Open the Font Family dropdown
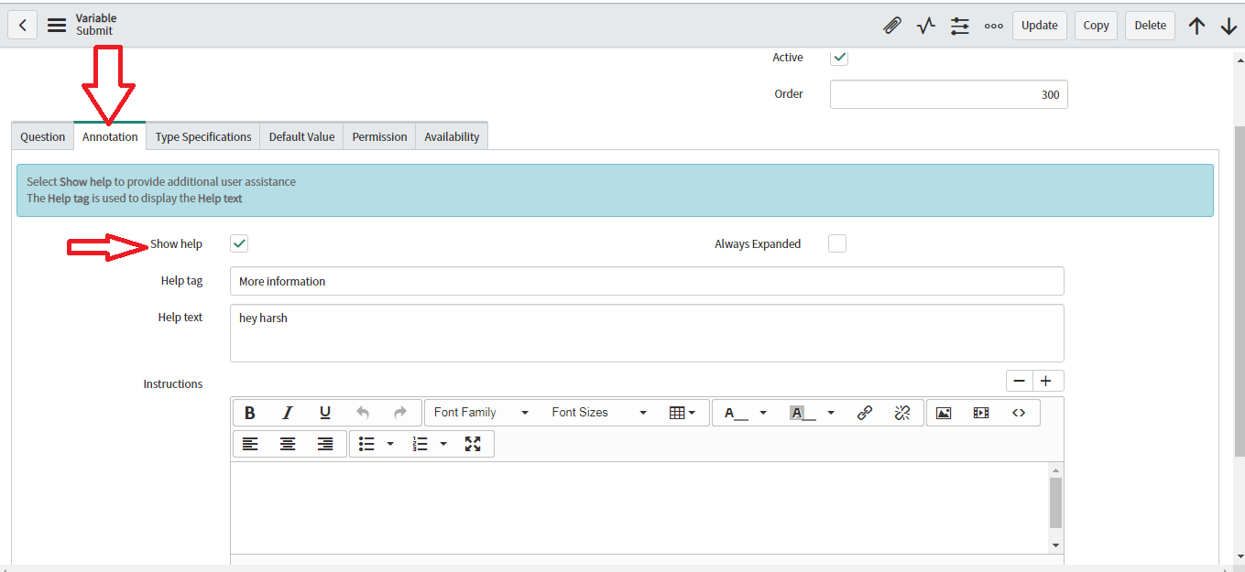The image size is (1245, 572). pyautogui.click(x=481, y=413)
